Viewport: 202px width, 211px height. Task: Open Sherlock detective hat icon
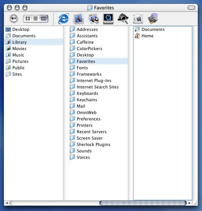tap(123, 19)
